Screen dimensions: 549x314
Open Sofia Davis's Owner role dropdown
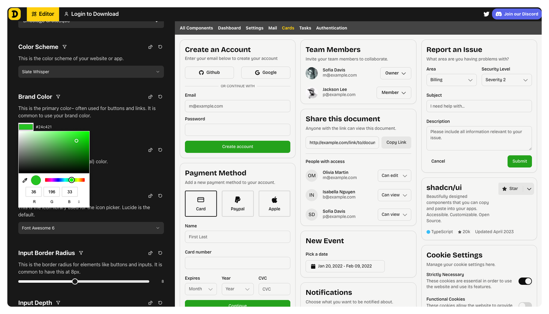tap(395, 73)
